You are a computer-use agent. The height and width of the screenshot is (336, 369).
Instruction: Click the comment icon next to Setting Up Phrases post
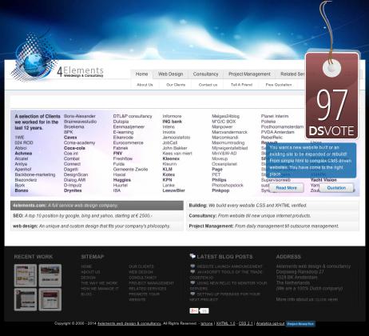coord(192,294)
